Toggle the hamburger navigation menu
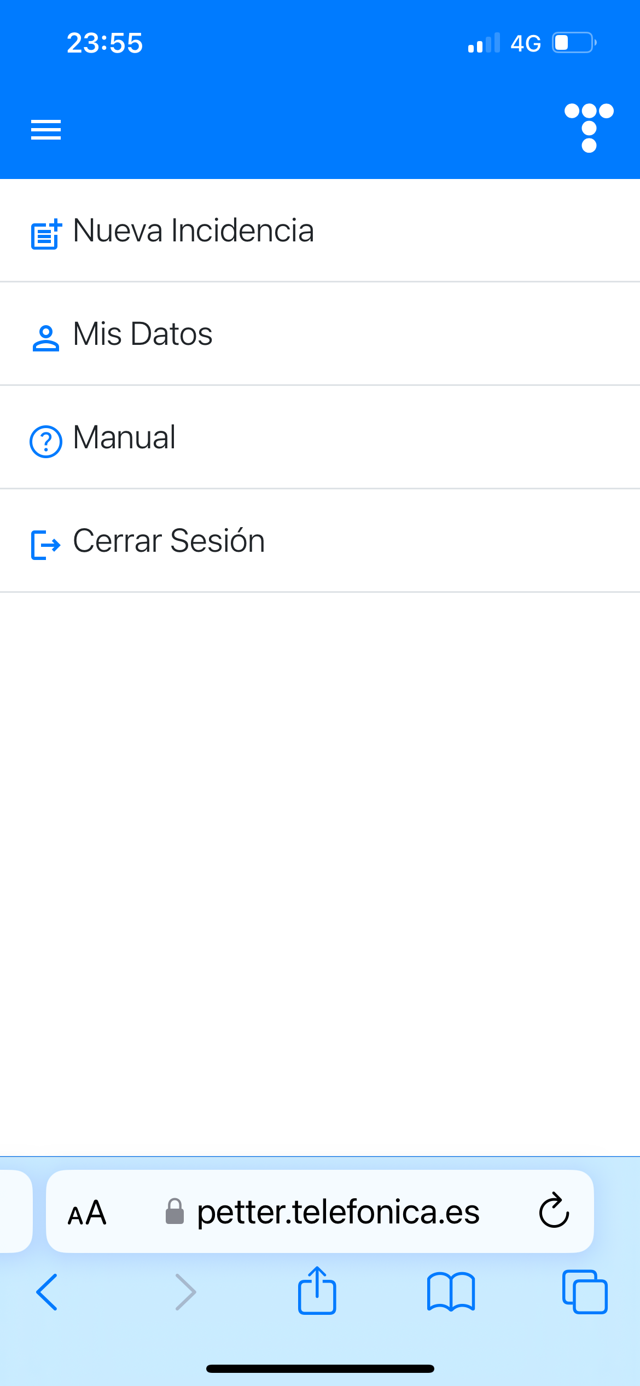The height and width of the screenshot is (1386, 640). [46, 130]
